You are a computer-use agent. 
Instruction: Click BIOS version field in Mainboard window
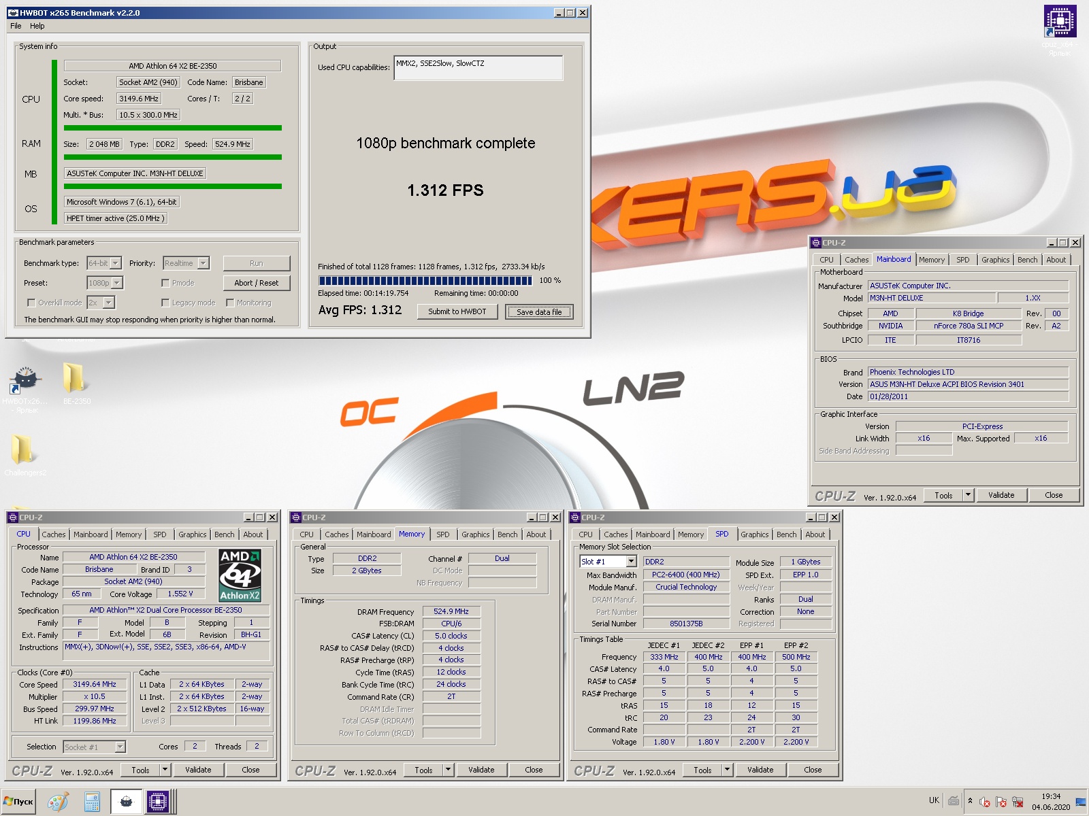click(x=968, y=384)
